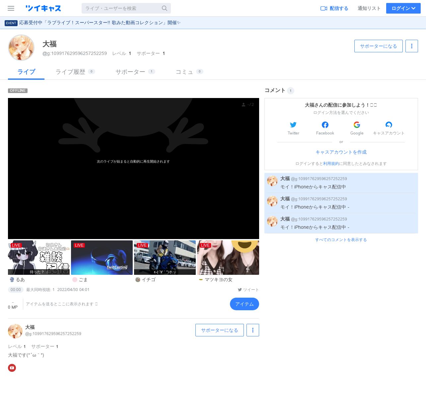Expand the ログイン dropdown button

point(403,8)
